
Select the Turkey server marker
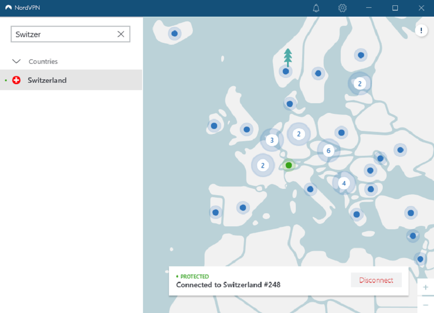(411, 213)
